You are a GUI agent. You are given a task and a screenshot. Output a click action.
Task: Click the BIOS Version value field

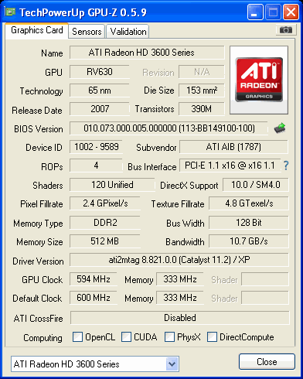[x=169, y=128]
